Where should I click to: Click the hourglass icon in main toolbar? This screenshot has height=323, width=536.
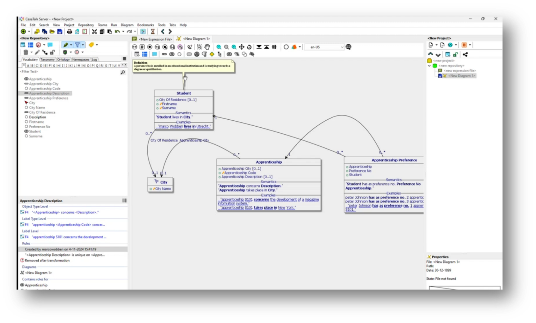click(153, 31)
